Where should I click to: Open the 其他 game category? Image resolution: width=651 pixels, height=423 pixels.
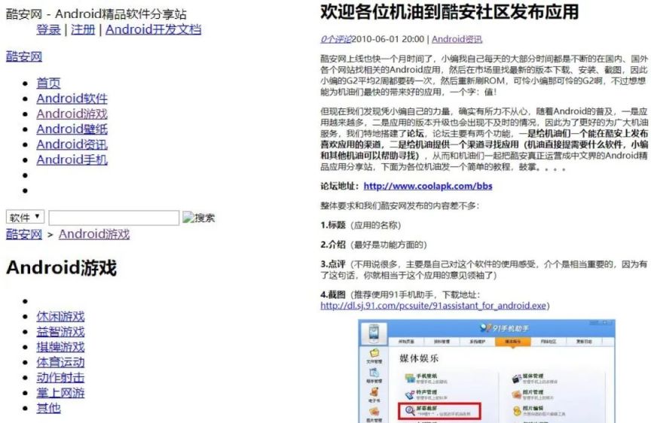tap(48, 408)
